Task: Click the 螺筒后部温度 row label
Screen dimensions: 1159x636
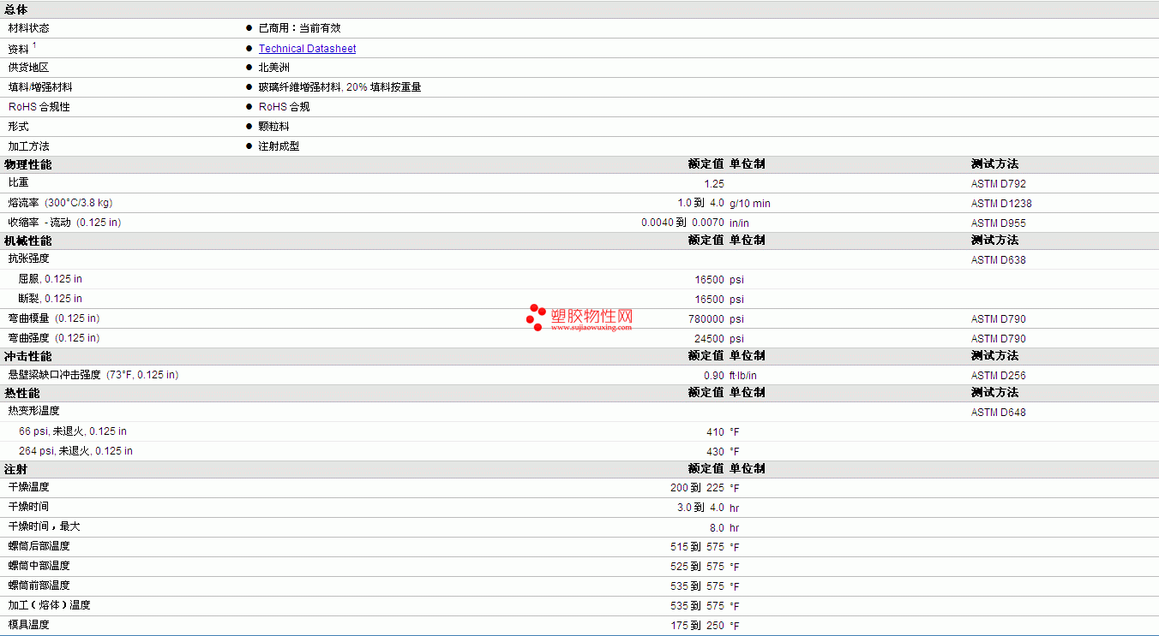Action: pyautogui.click(x=39, y=546)
